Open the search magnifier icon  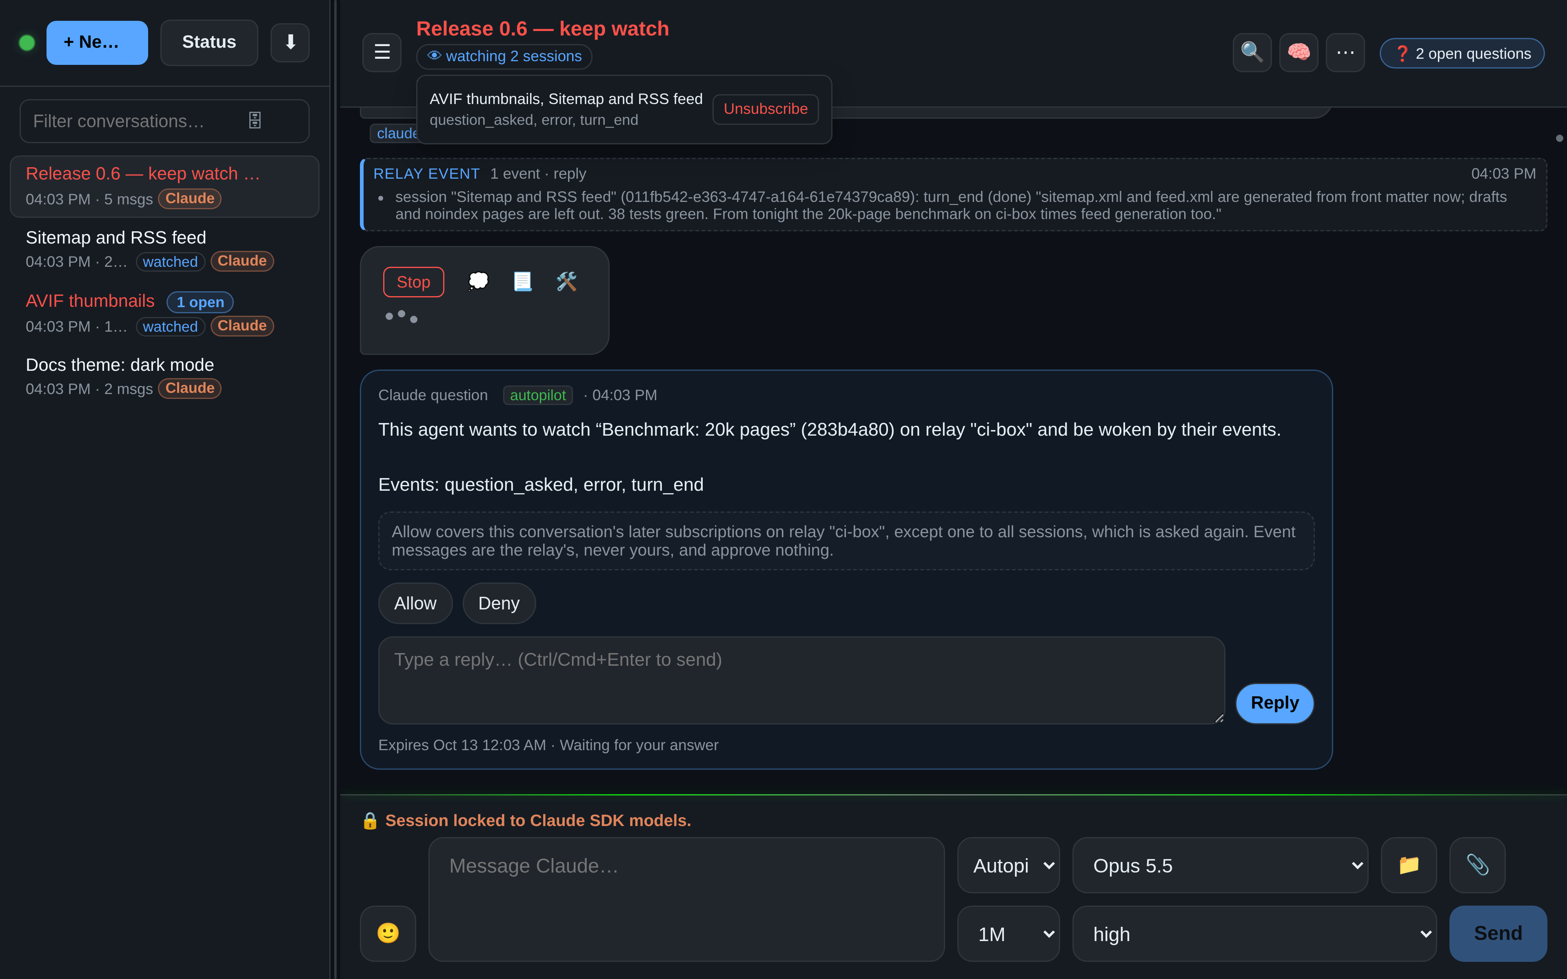pyautogui.click(x=1252, y=53)
